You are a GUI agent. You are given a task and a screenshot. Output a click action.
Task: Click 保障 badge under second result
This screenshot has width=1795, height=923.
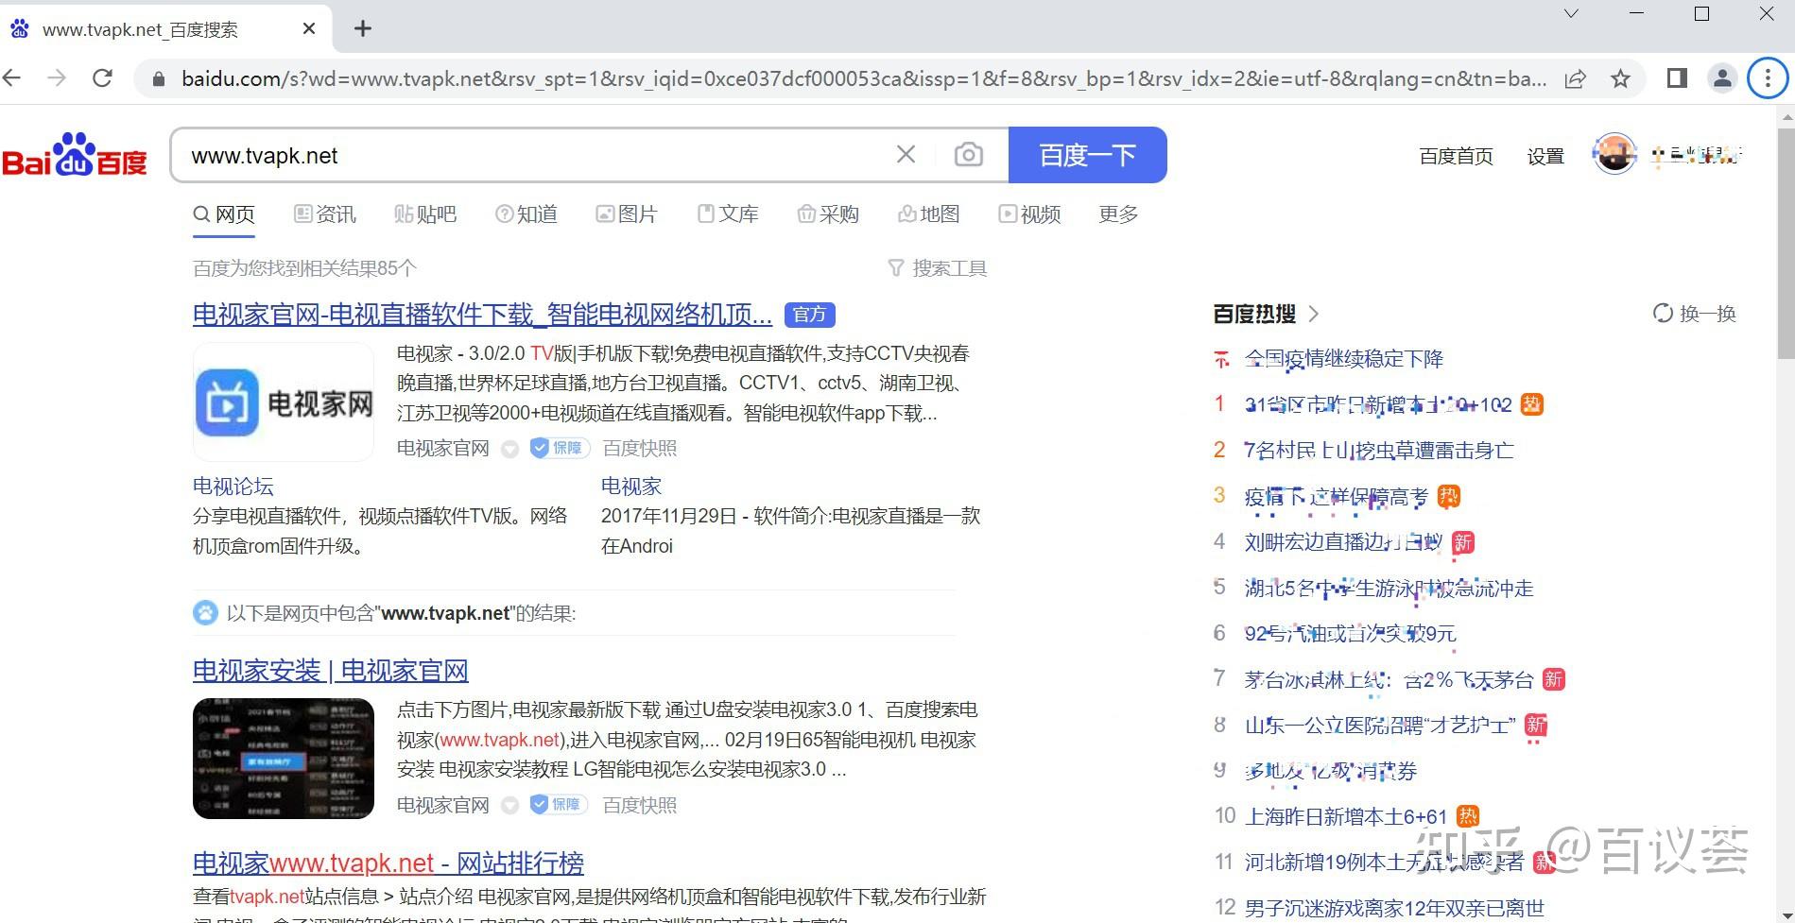pyautogui.click(x=560, y=805)
